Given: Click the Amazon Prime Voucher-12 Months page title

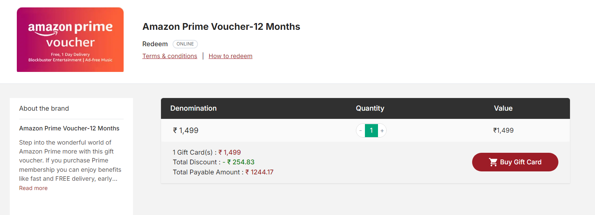Looking at the screenshot, I should click(x=221, y=27).
